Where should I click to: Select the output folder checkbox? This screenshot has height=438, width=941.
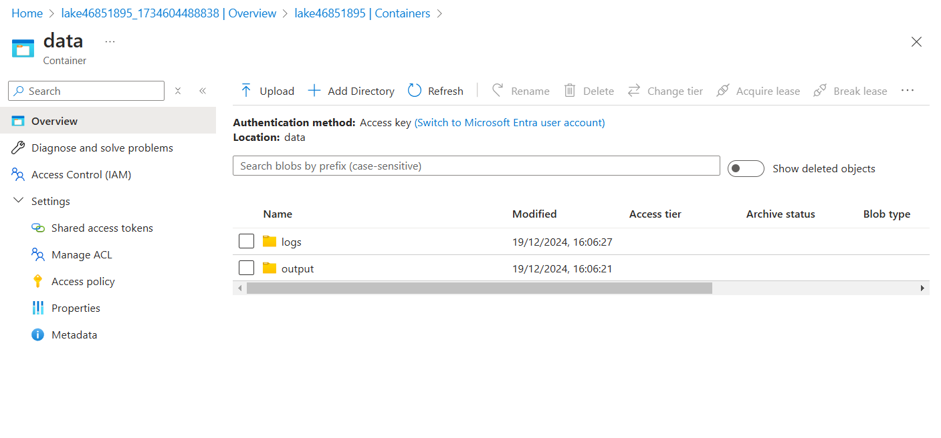tap(246, 268)
